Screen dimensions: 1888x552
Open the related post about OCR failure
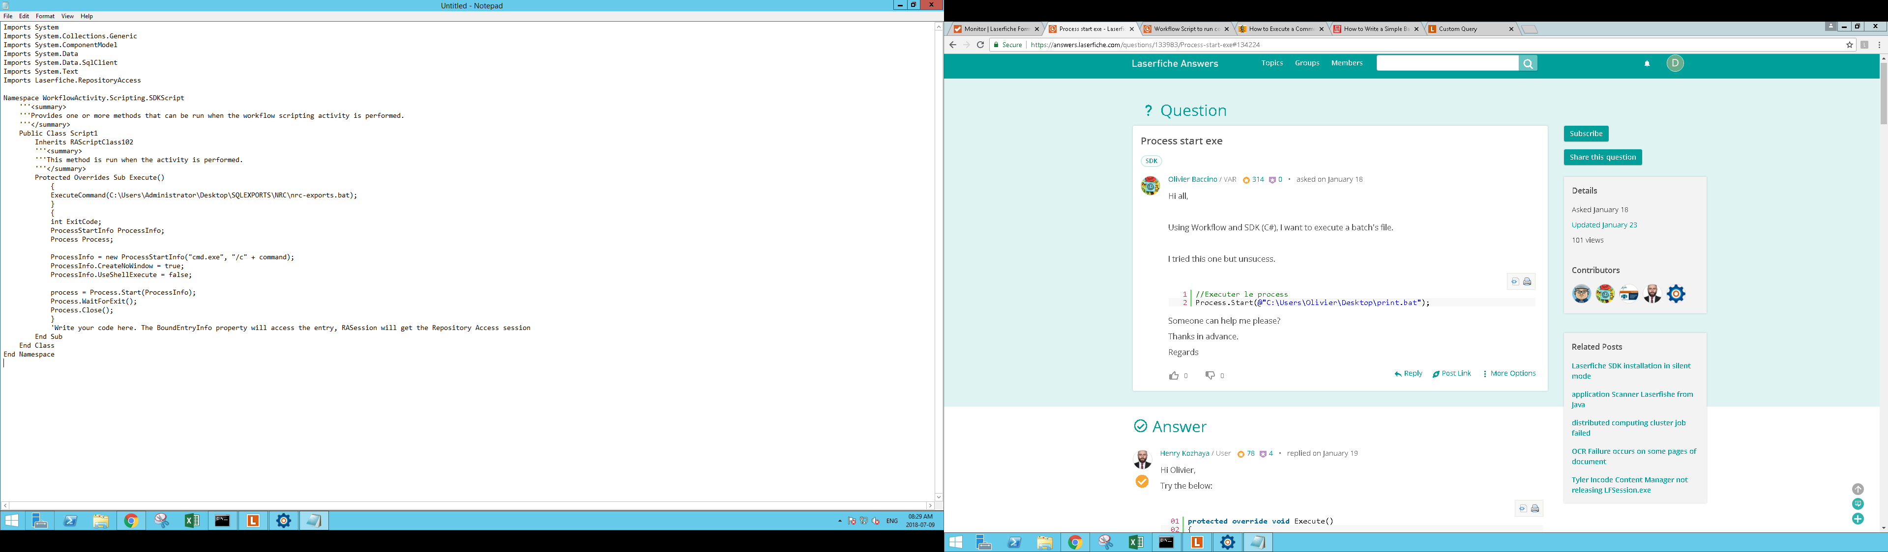click(1633, 456)
